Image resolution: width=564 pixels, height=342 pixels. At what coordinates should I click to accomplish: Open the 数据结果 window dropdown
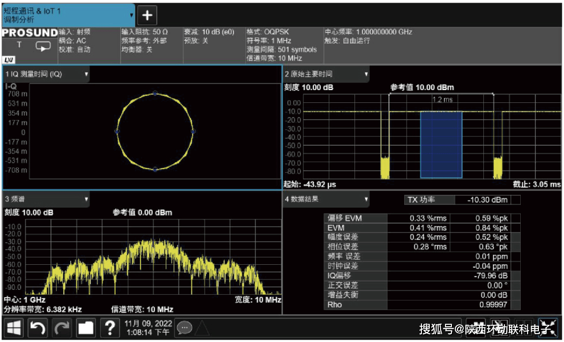[x=366, y=199]
